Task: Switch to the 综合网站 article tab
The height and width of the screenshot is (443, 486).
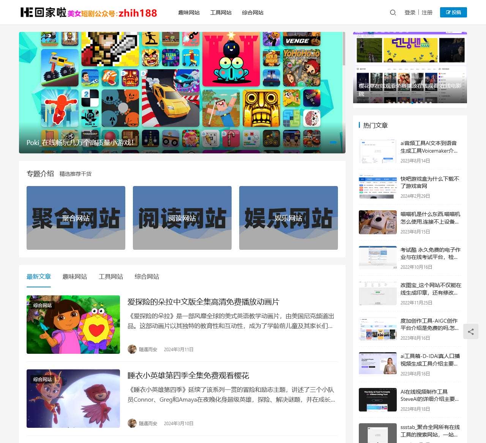Action: [x=147, y=277]
